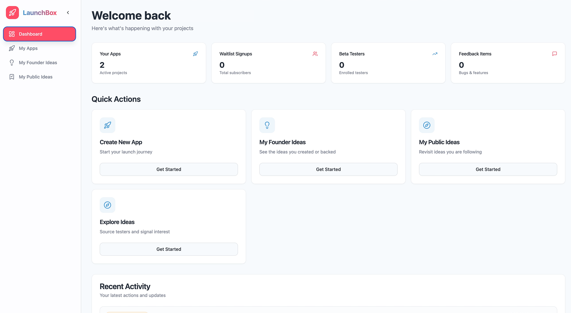Click the compass icon in My Public Ideas card

pos(427,125)
